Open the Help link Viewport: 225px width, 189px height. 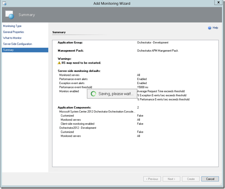tap(215, 28)
